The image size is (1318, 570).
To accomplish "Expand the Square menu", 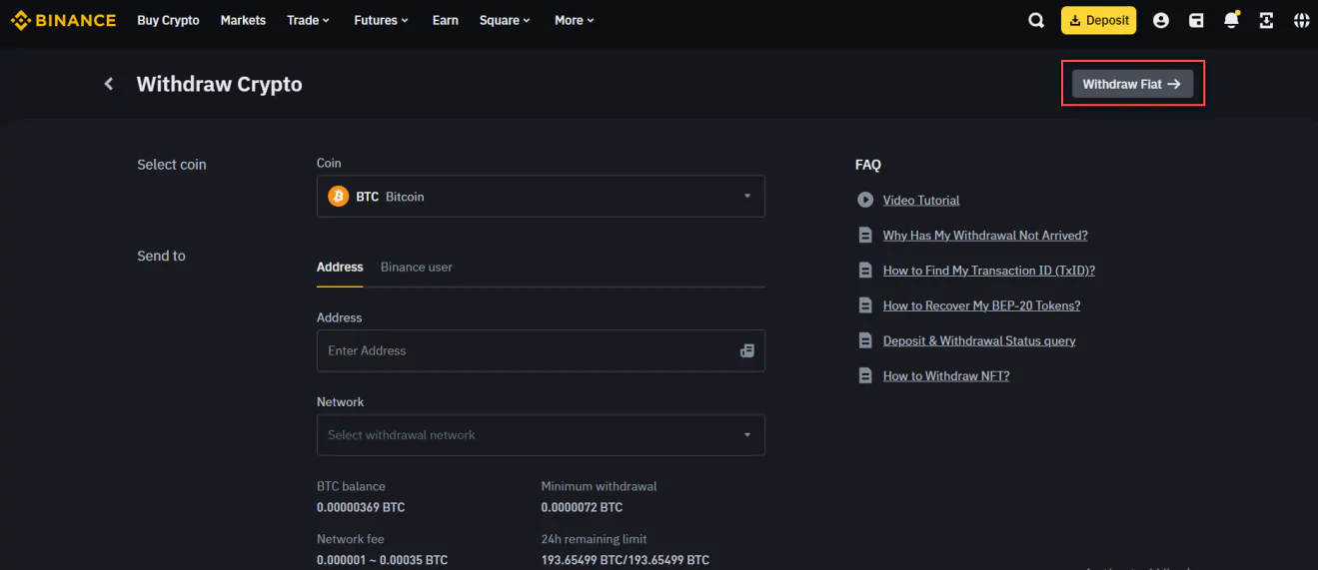I will [505, 20].
